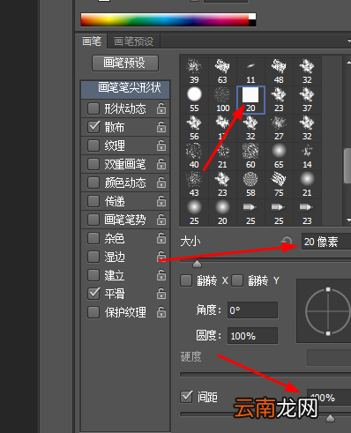Click the brush list scroll up arrow

click(x=348, y=63)
